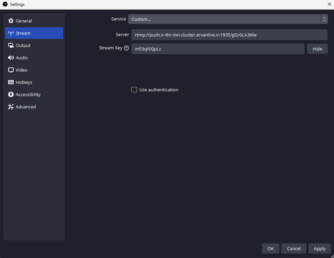The image size is (334, 258).
Task: Close the Settings window
Action: 329,4
